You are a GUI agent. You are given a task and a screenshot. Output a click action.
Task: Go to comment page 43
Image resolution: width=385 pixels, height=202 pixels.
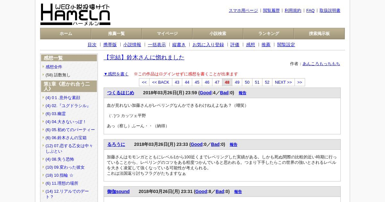(x=177, y=82)
